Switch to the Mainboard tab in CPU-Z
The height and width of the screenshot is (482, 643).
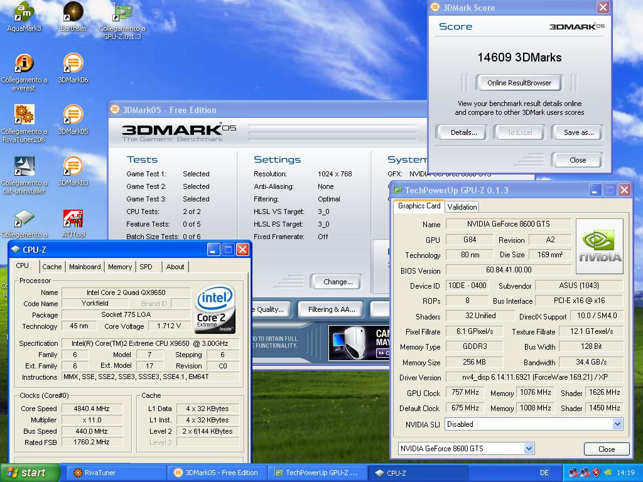85,267
